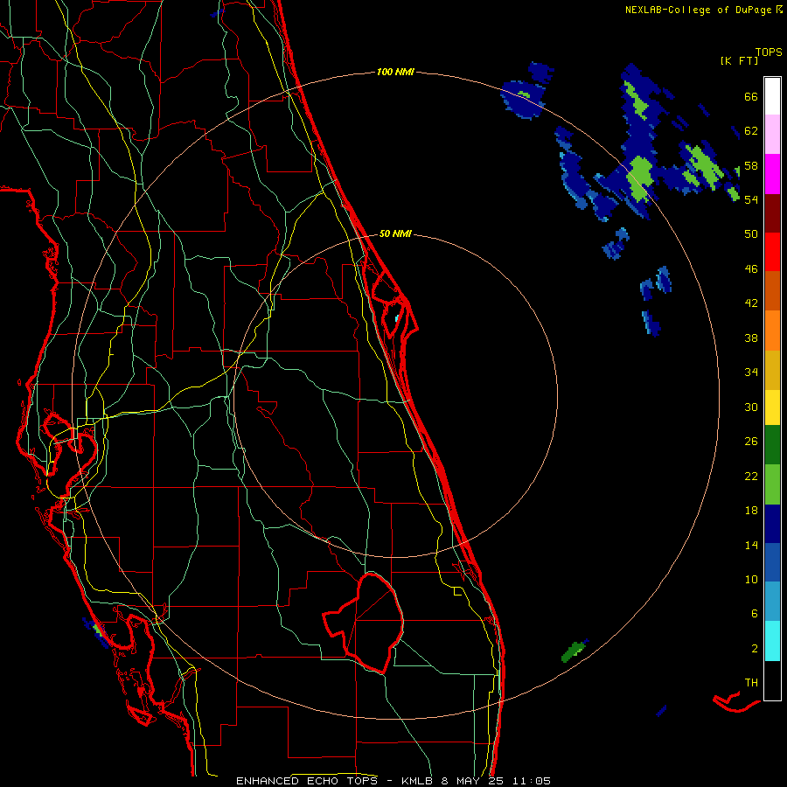Image resolution: width=787 pixels, height=787 pixels.
Task: Click the "34" legend value
Action: pos(751,373)
